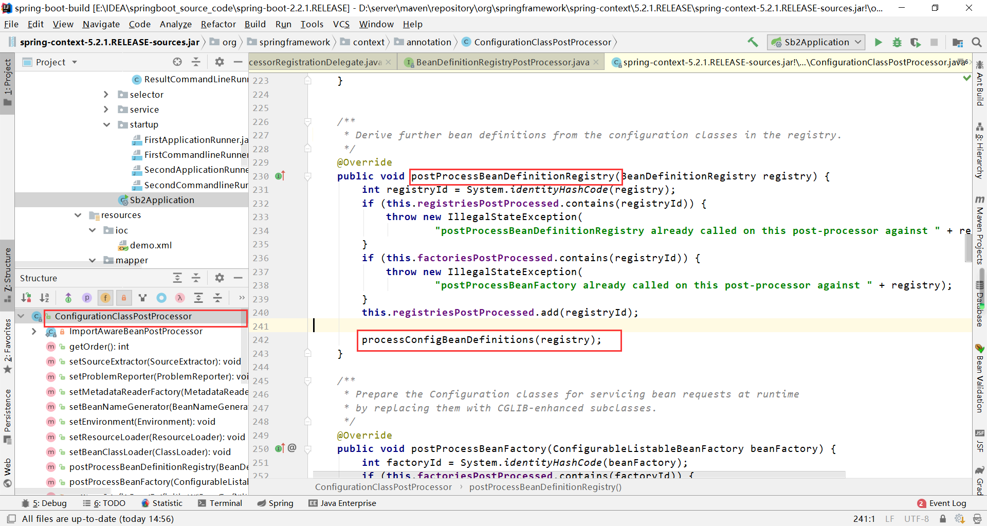
Task: Click the stop process square icon
Action: (934, 42)
